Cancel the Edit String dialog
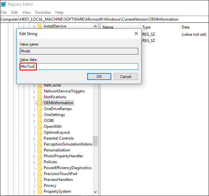 pos(125,77)
